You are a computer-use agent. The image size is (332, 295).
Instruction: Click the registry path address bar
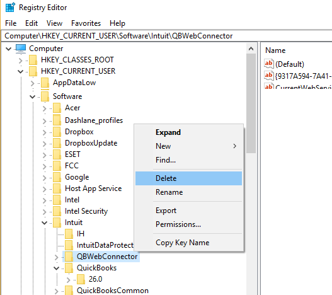pyautogui.click(x=166, y=36)
